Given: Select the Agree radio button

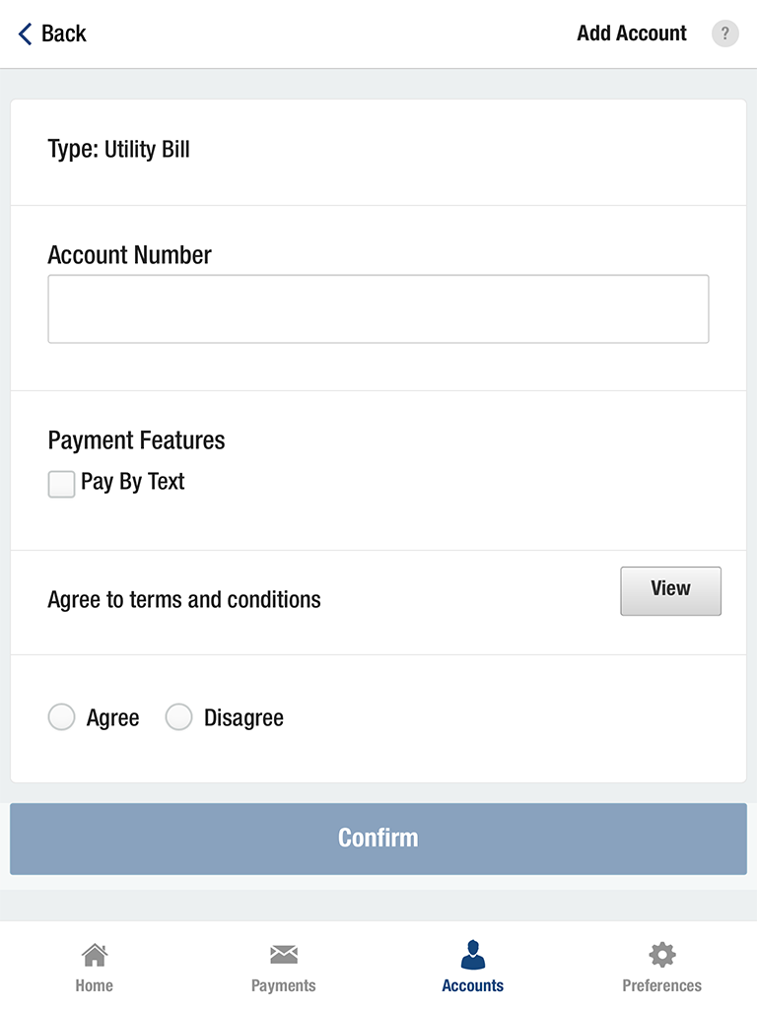Looking at the screenshot, I should tap(61, 717).
